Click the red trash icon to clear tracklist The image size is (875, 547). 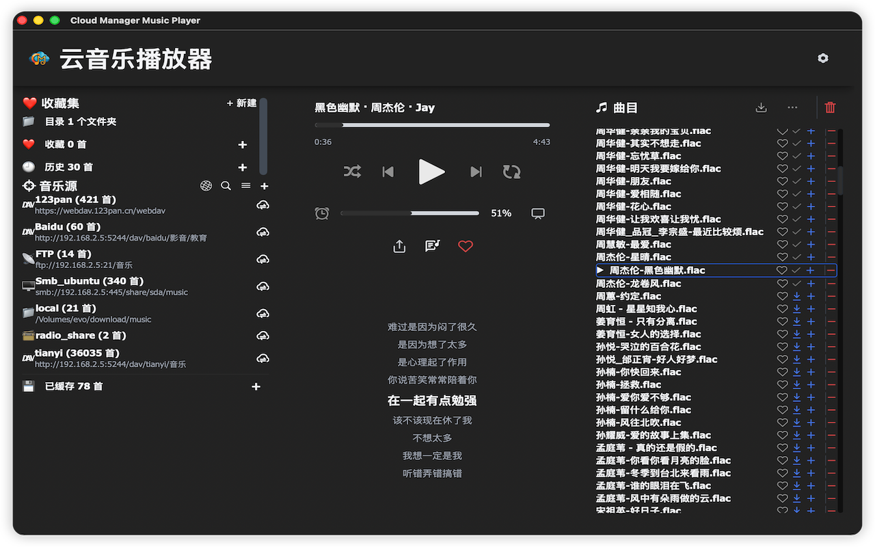[830, 107]
